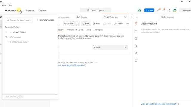Click View all workspaces link
The height and width of the screenshot is (107, 191).
click(14, 97)
